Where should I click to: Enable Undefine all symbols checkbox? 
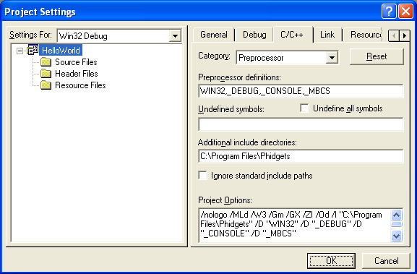tap(304, 108)
